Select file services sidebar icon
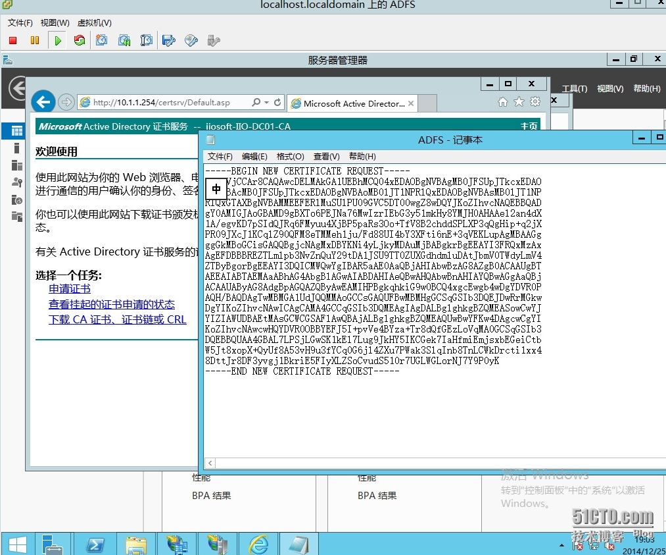Screen dimensions: 666x555 (x=17, y=217)
